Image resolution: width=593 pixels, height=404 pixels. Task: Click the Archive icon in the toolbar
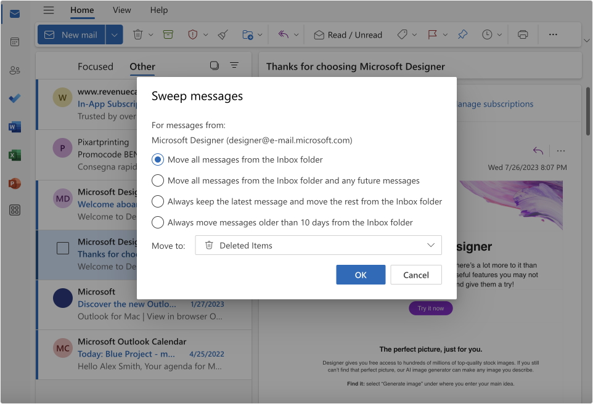click(x=168, y=34)
